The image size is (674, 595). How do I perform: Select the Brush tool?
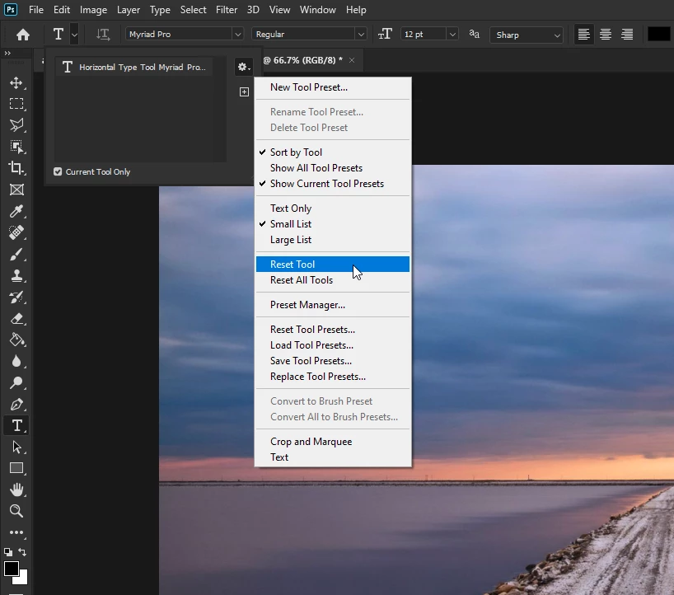(16, 254)
